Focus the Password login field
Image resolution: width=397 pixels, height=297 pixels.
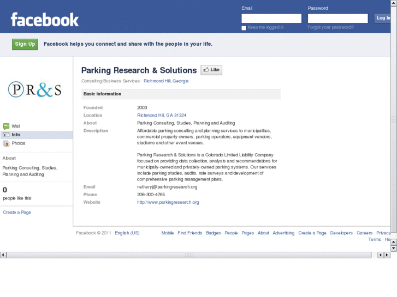(x=338, y=18)
